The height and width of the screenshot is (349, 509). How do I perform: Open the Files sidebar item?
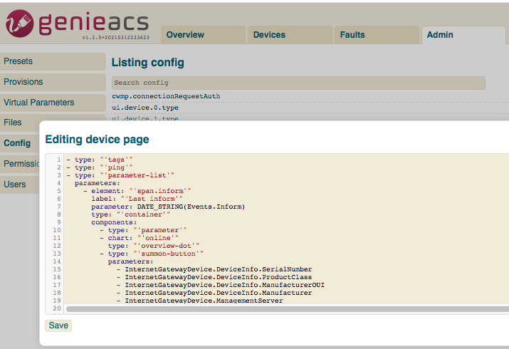tap(13, 123)
